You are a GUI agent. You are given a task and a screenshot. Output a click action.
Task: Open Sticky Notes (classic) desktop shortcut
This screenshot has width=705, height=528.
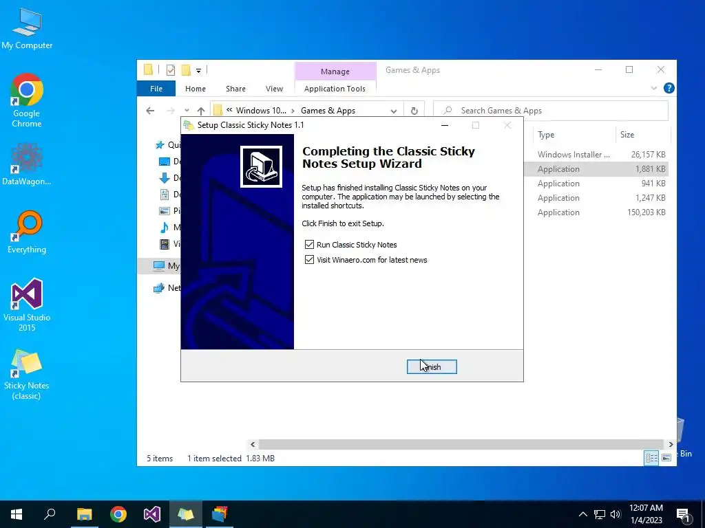coord(27,375)
